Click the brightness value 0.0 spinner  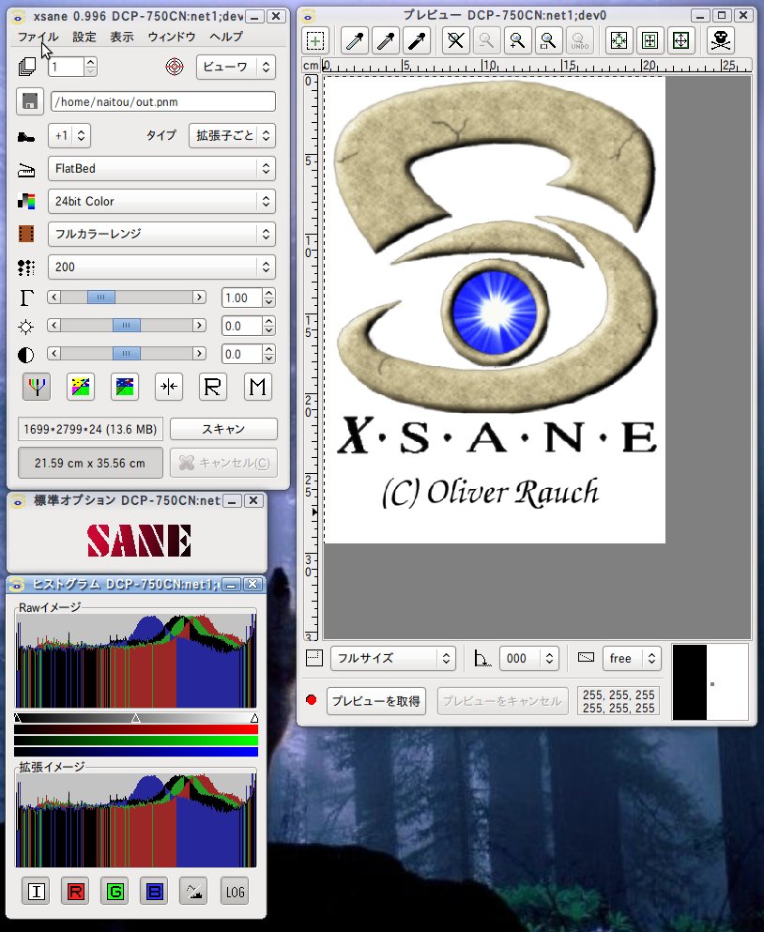(x=248, y=326)
